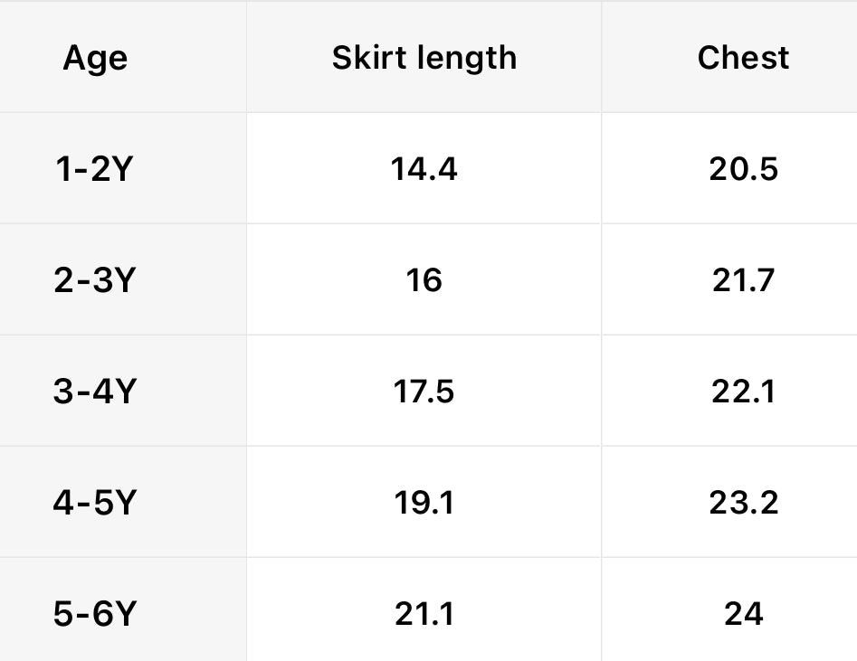This screenshot has height=661, width=857.
Task: Click chest value 23.2
Action: click(x=743, y=503)
